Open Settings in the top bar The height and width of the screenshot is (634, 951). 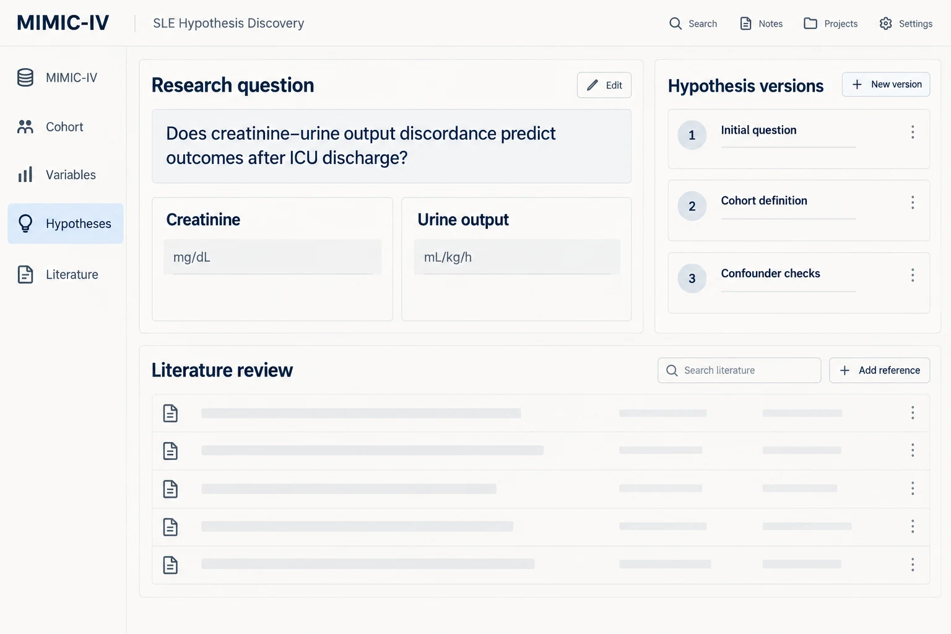pyautogui.click(x=906, y=24)
